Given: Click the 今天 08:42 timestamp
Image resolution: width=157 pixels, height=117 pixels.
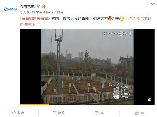Looking at the screenshot, I should pos(27,12).
